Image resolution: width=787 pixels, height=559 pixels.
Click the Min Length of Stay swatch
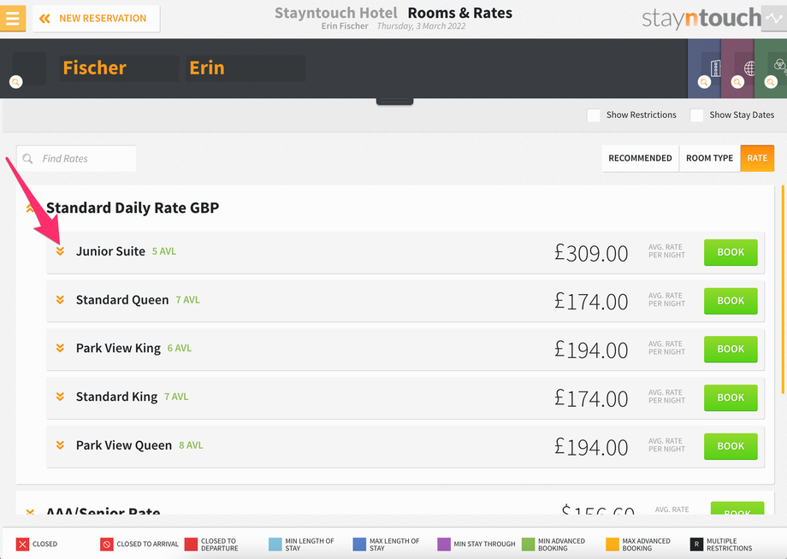(275, 544)
